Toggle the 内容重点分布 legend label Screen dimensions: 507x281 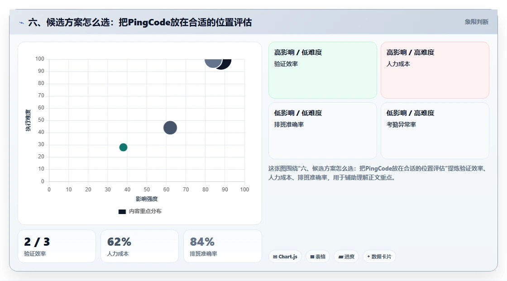click(x=145, y=211)
